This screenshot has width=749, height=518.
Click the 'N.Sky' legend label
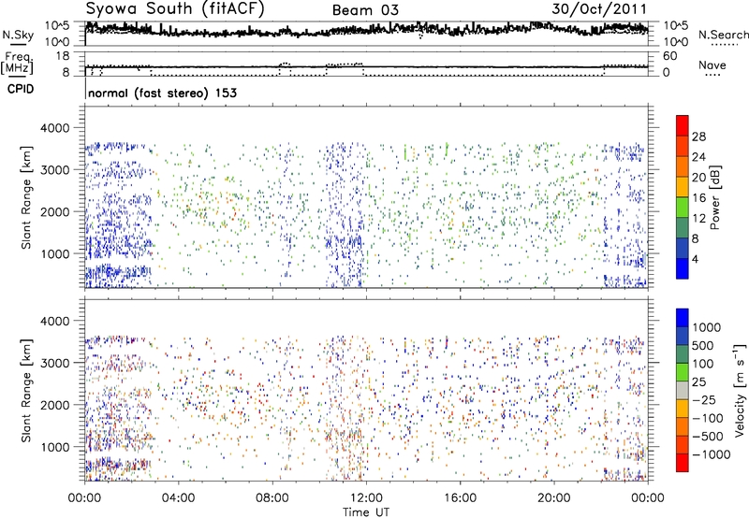[x=18, y=35]
